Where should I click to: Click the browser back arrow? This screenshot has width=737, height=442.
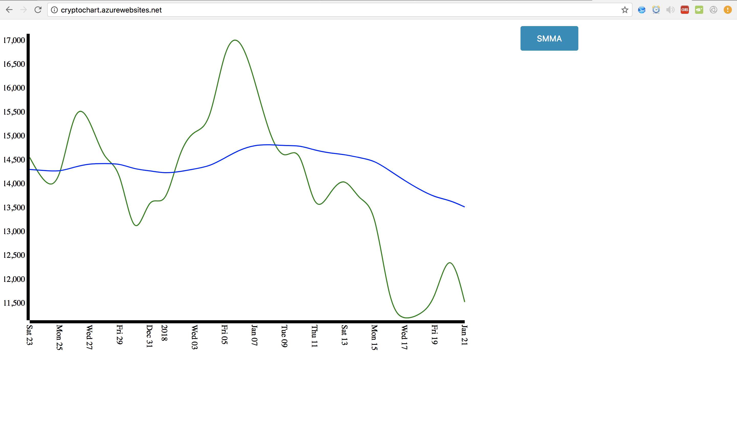coord(9,10)
